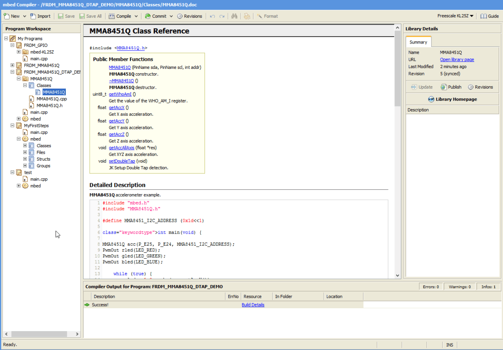Viewport: 503px width, 350px height.
Task: Click the Library Homepage button
Action: coord(452,99)
